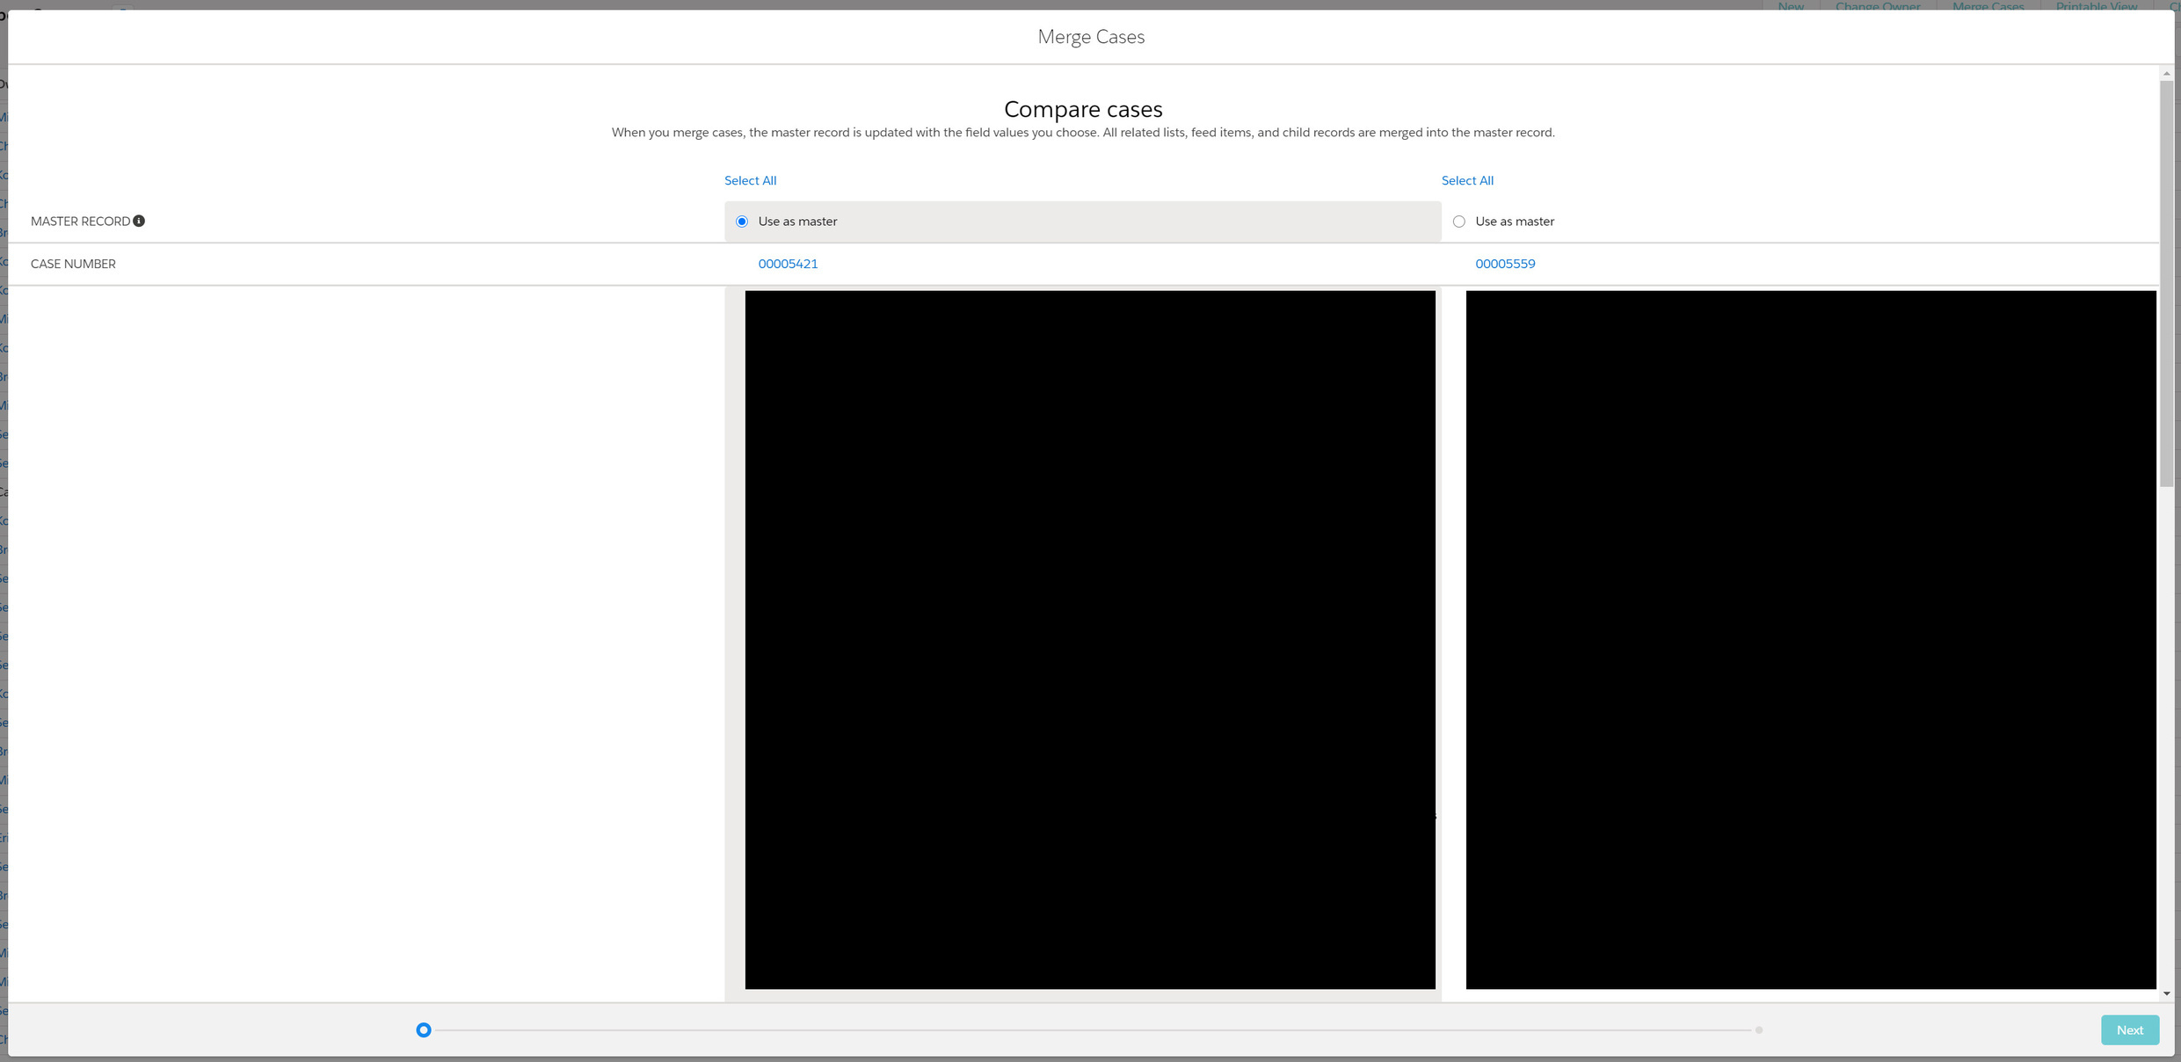The image size is (2181, 1062).
Task: Select case 00005559 as master record
Action: point(1459,222)
